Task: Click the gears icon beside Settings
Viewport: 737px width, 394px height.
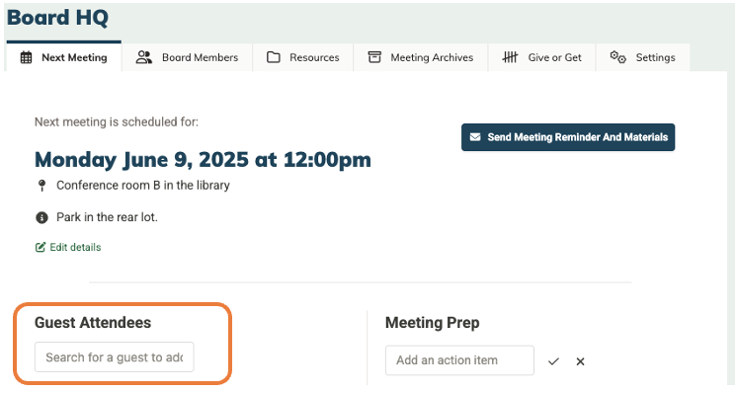Action: pos(617,57)
